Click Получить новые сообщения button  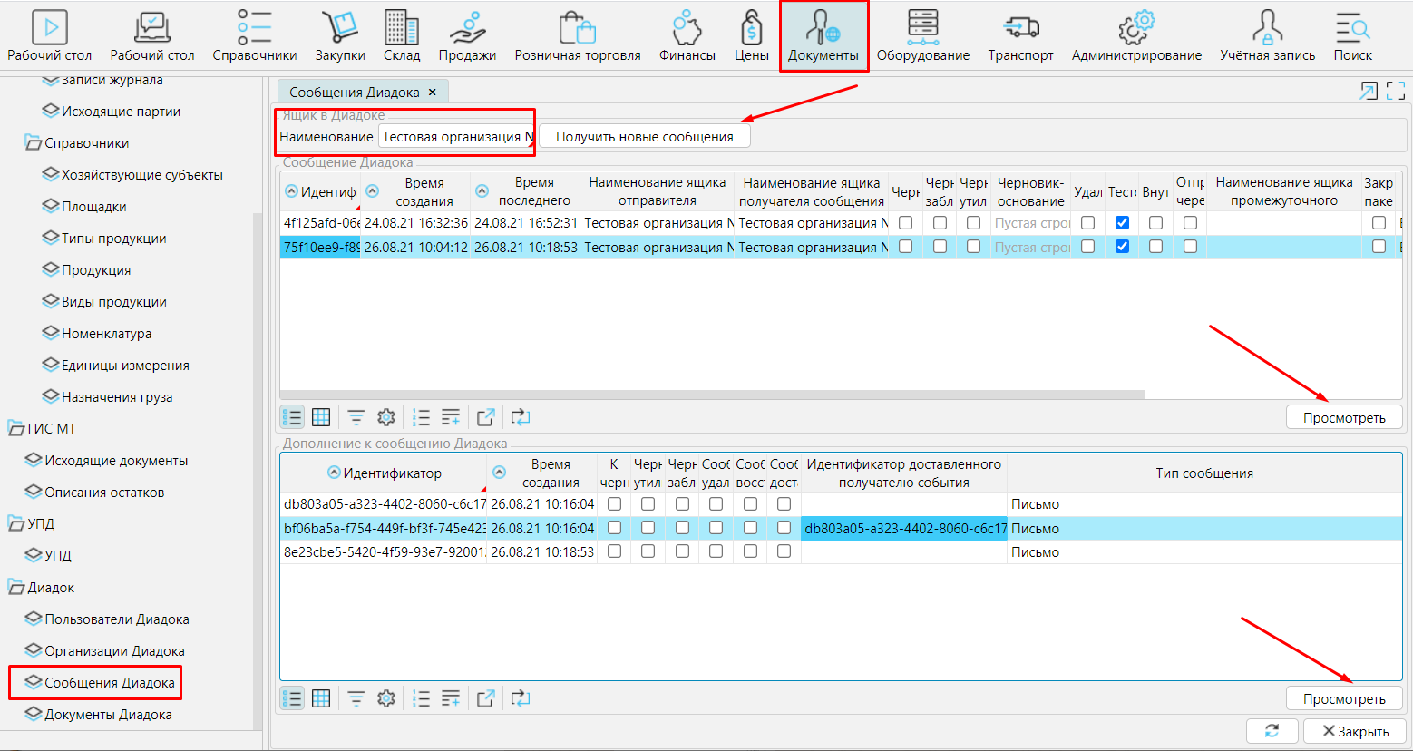(644, 137)
